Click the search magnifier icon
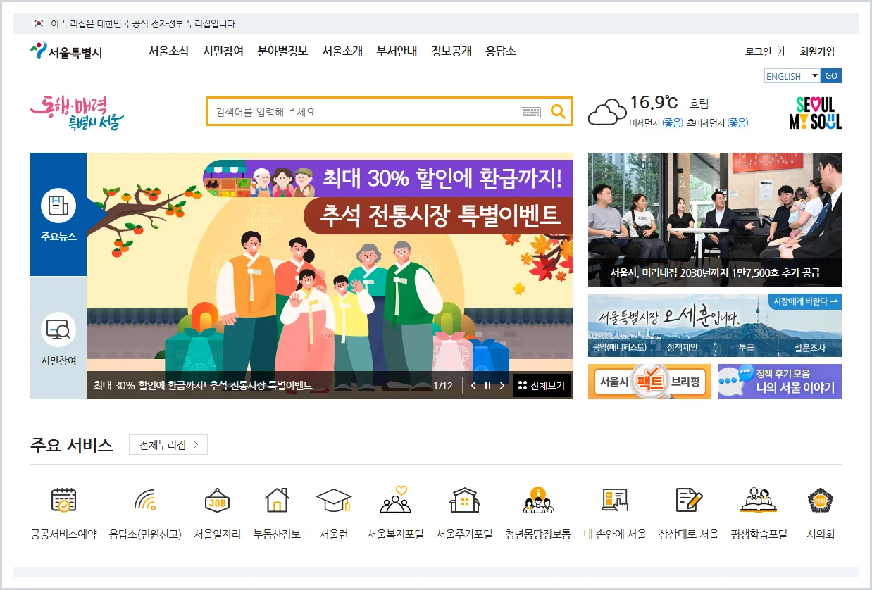Image resolution: width=872 pixels, height=590 pixels. pyautogui.click(x=558, y=111)
